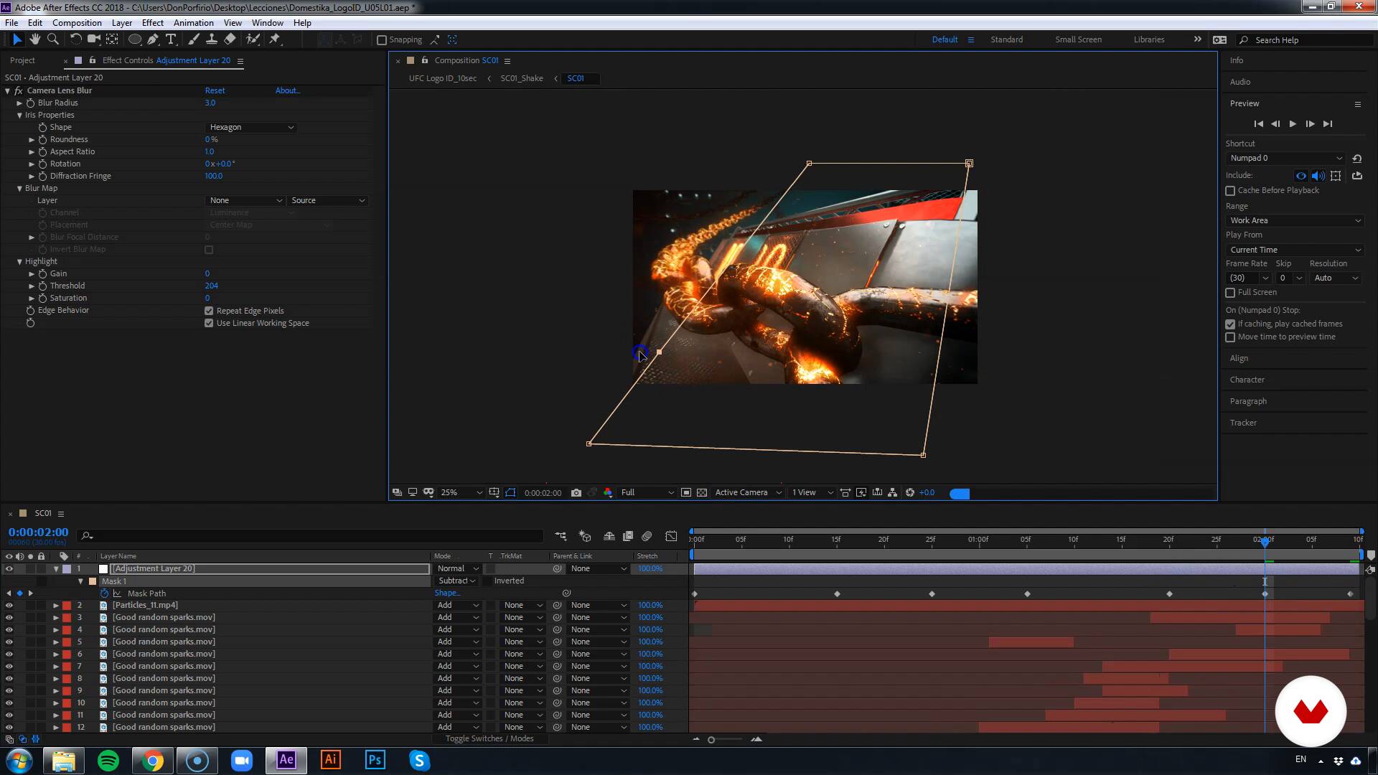Screen dimensions: 1378x775
Task: Open Illustrator from the taskbar
Action: (330, 760)
